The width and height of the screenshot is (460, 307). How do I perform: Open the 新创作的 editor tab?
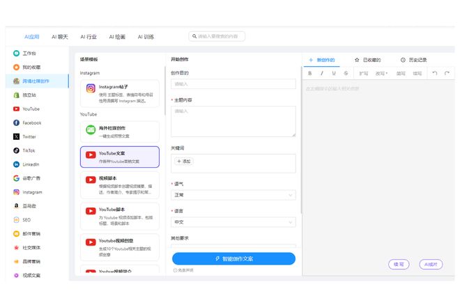(321, 60)
